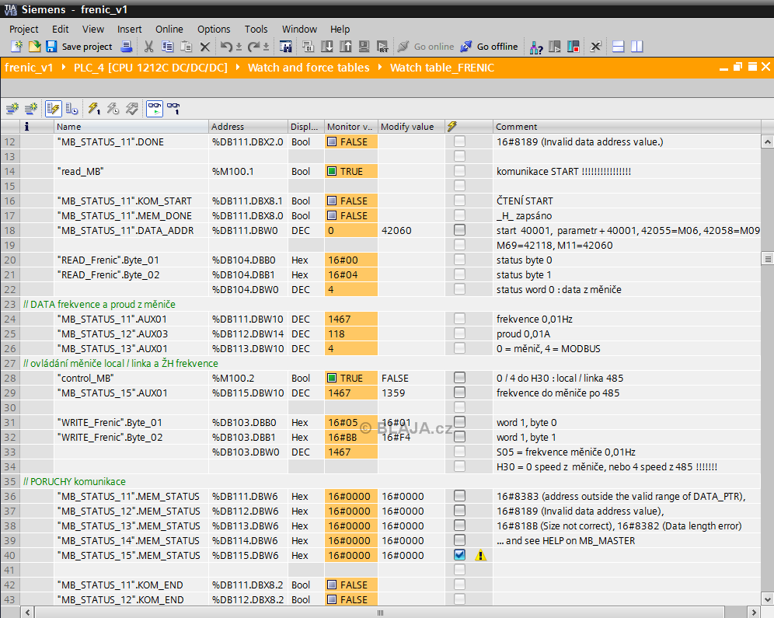Viewport: 774px width, 618px height.
Task: Click the Add row icon in watch toolbar
Action: tap(31, 108)
